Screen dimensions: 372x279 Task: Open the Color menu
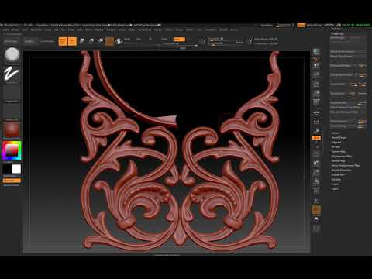tap(25, 30)
